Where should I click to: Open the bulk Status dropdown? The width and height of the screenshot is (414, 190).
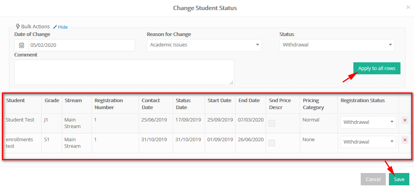click(x=337, y=45)
